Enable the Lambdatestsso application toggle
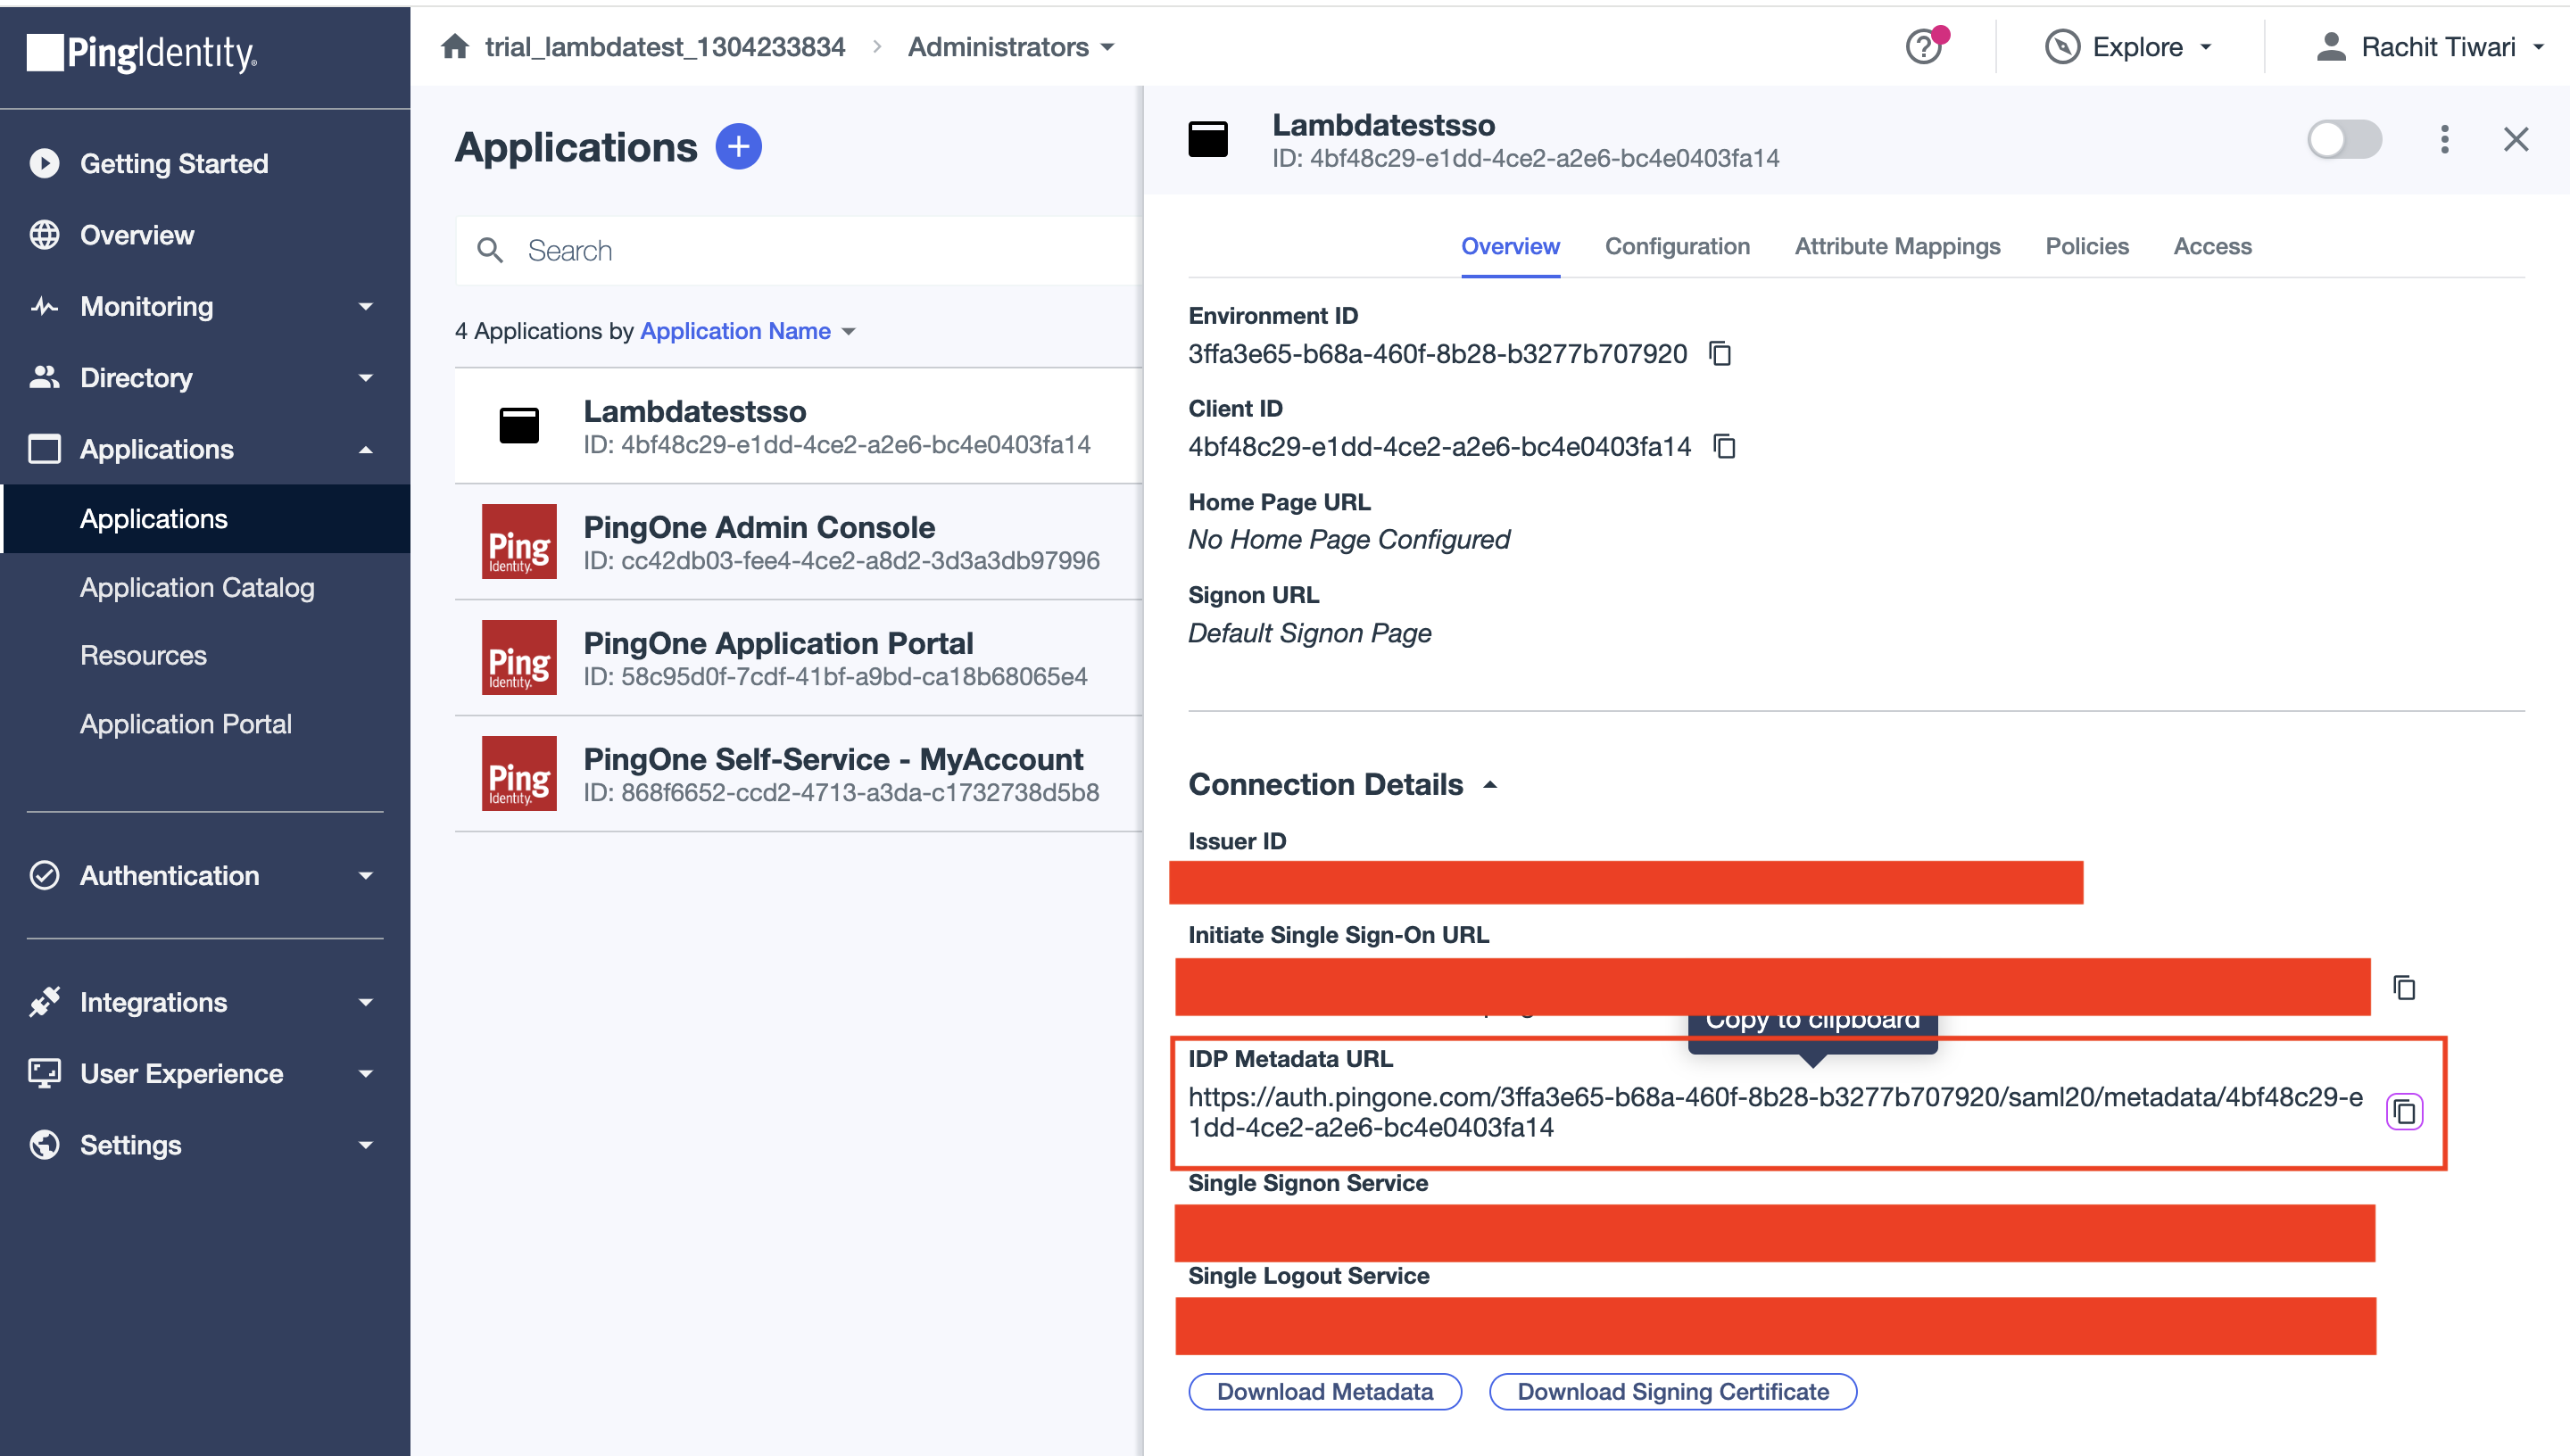2570x1456 pixels. 2343,139
